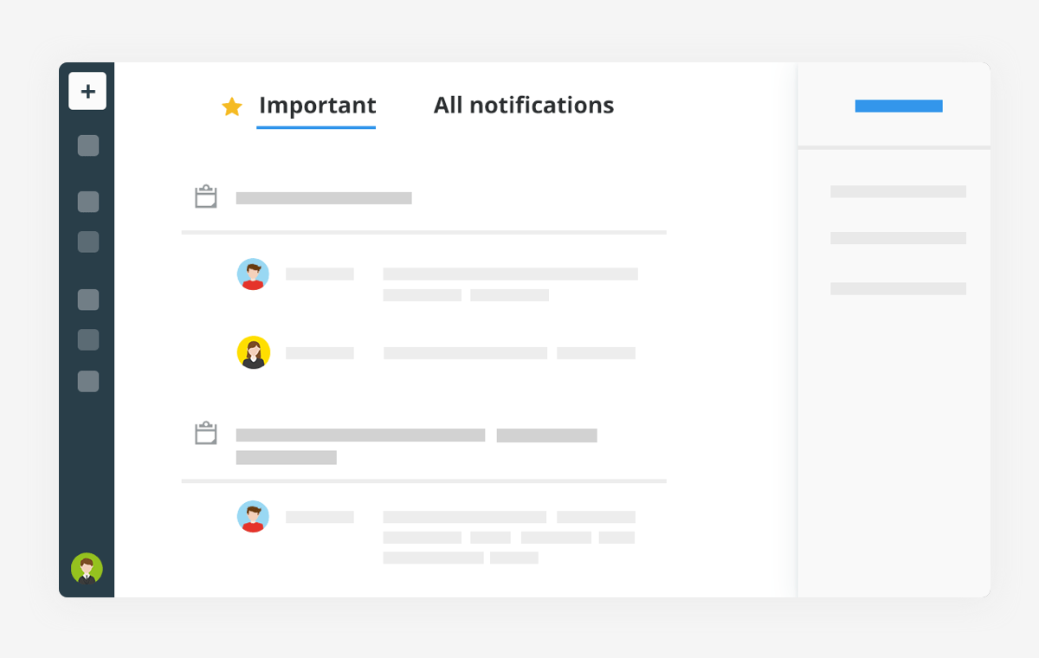The image size is (1039, 658).
Task: Click the yellow star icon
Action: [232, 106]
